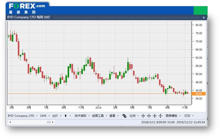
Task: Open the 出价 price type dropdown
Action: click(x=57, y=116)
